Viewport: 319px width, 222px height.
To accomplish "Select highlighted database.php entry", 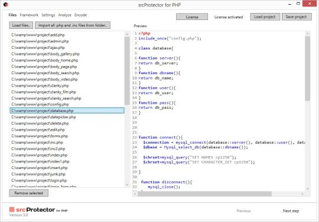I will (67, 111).
